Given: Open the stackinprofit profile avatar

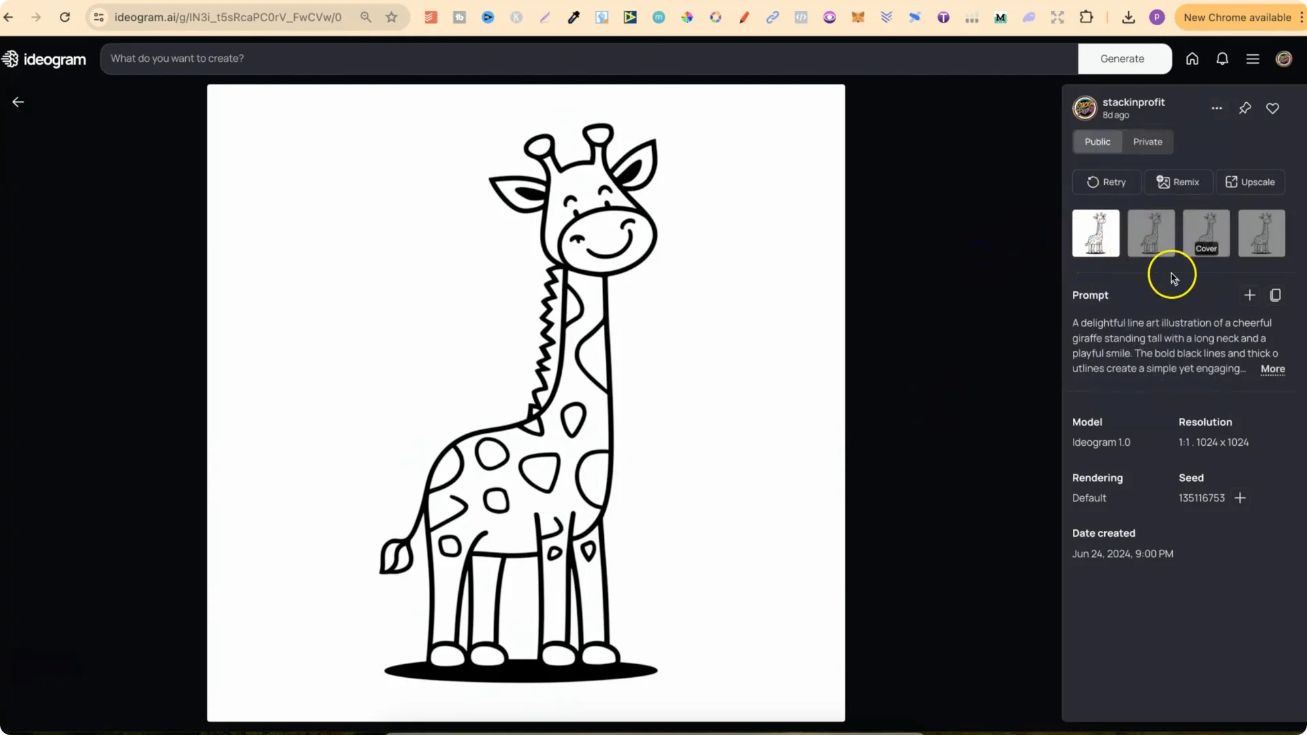Looking at the screenshot, I should click(x=1085, y=108).
